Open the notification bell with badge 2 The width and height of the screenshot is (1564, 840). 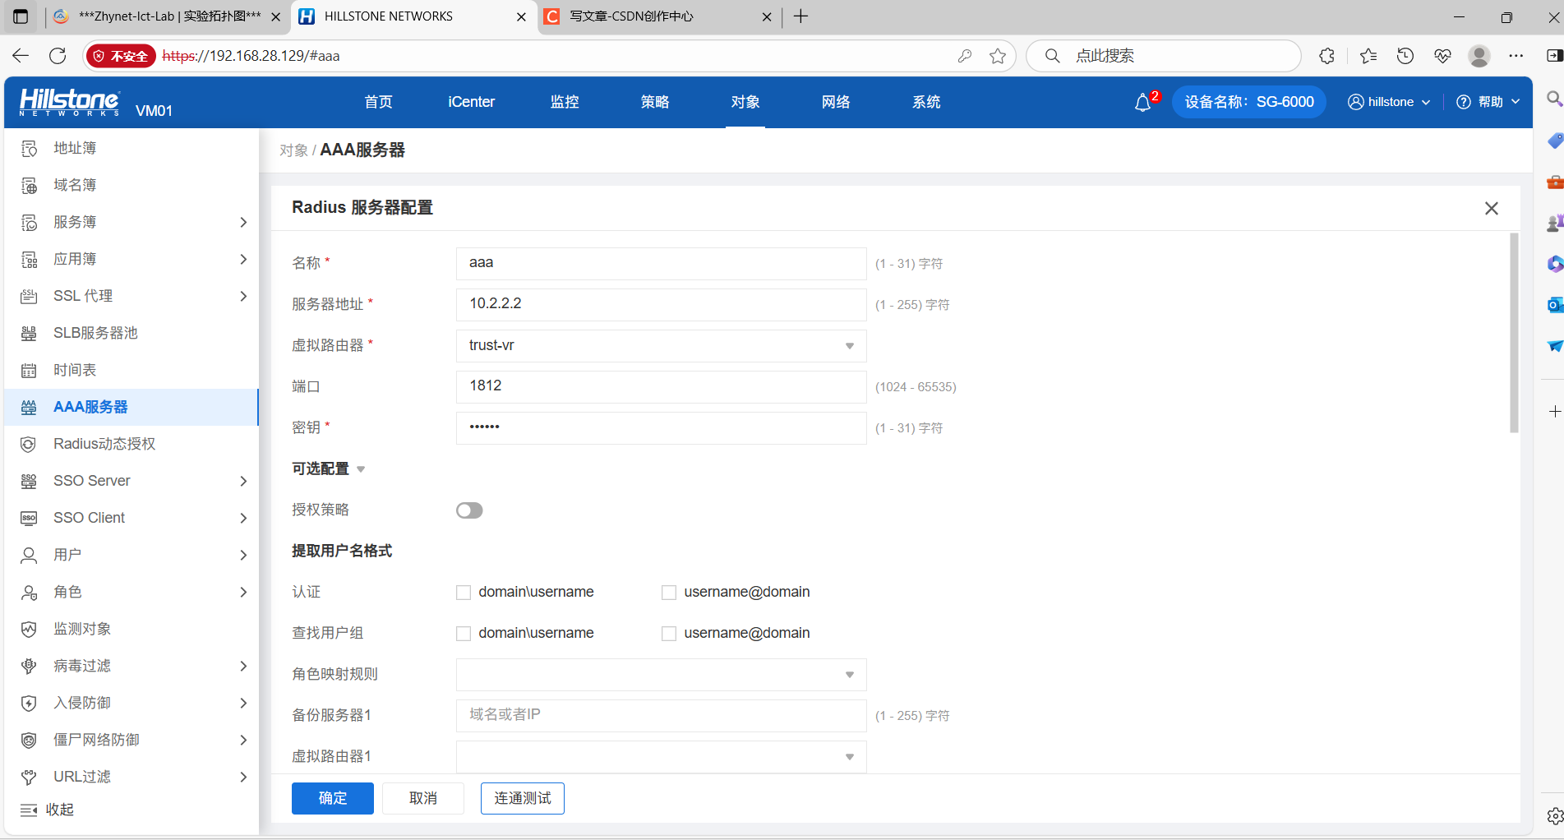pyautogui.click(x=1143, y=103)
